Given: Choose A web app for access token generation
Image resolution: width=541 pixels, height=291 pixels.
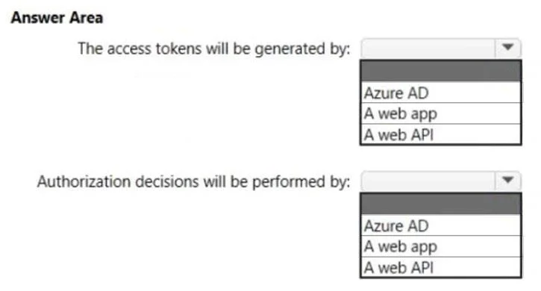Looking at the screenshot, I should click(x=440, y=113).
